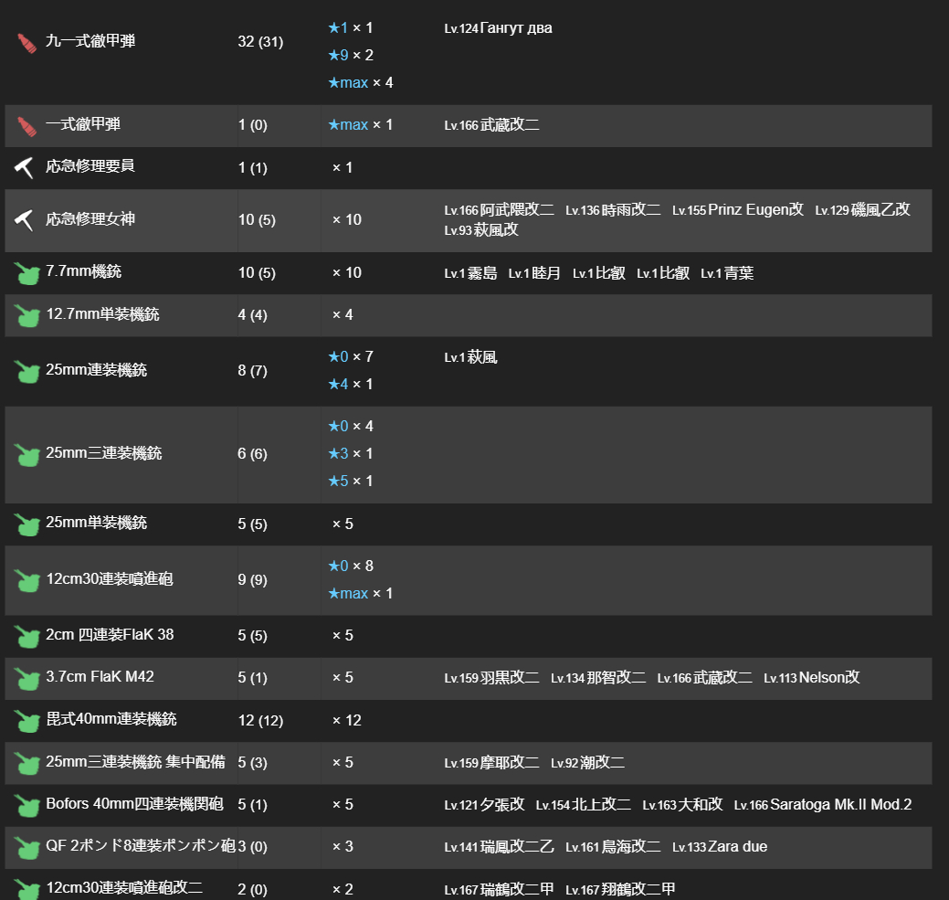Select the 12cm30連装噴進砲改二 equipment name
Viewport: 949px width, 900px height.
[x=124, y=887]
